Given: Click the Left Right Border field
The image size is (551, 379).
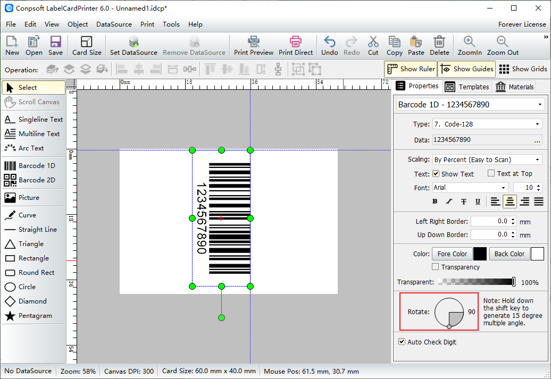Looking at the screenshot, I should coord(494,221).
